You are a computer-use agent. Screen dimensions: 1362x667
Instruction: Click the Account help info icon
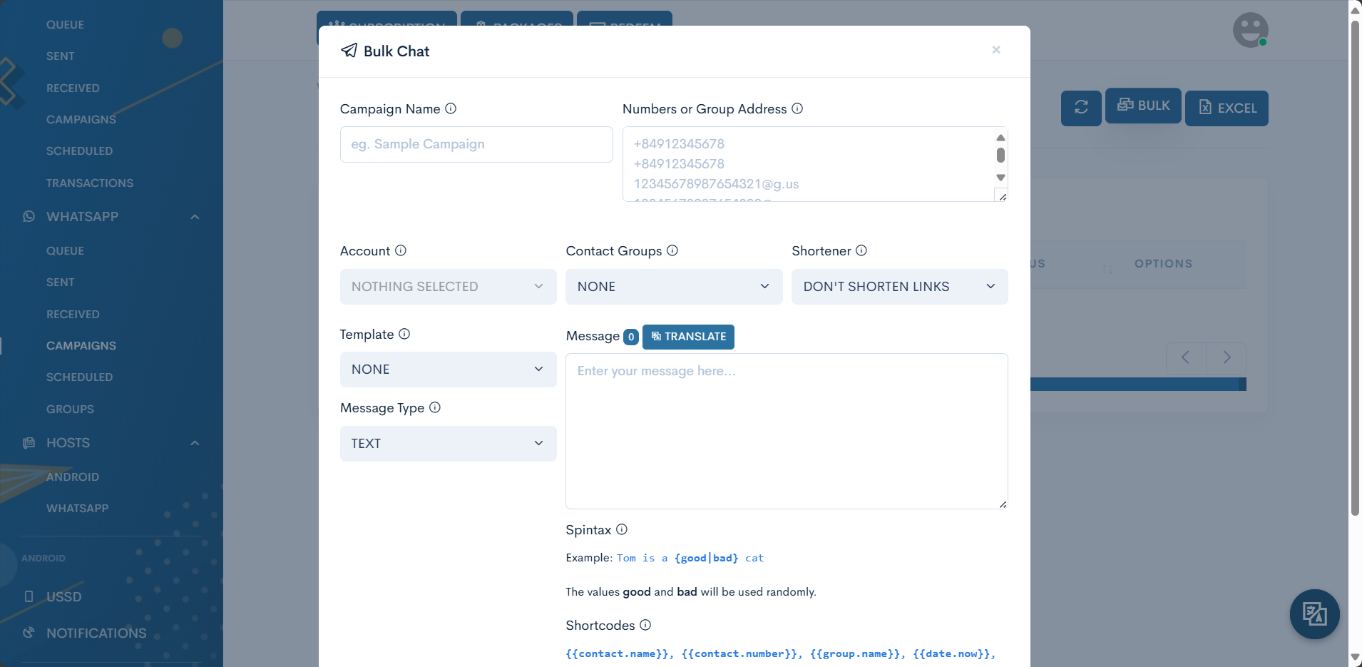[401, 250]
